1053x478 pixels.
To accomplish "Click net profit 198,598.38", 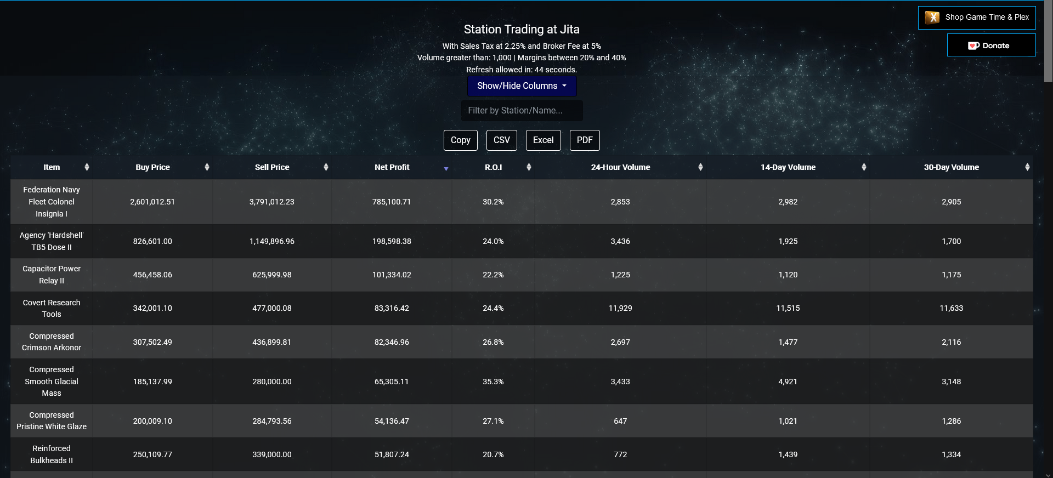I will coord(392,241).
